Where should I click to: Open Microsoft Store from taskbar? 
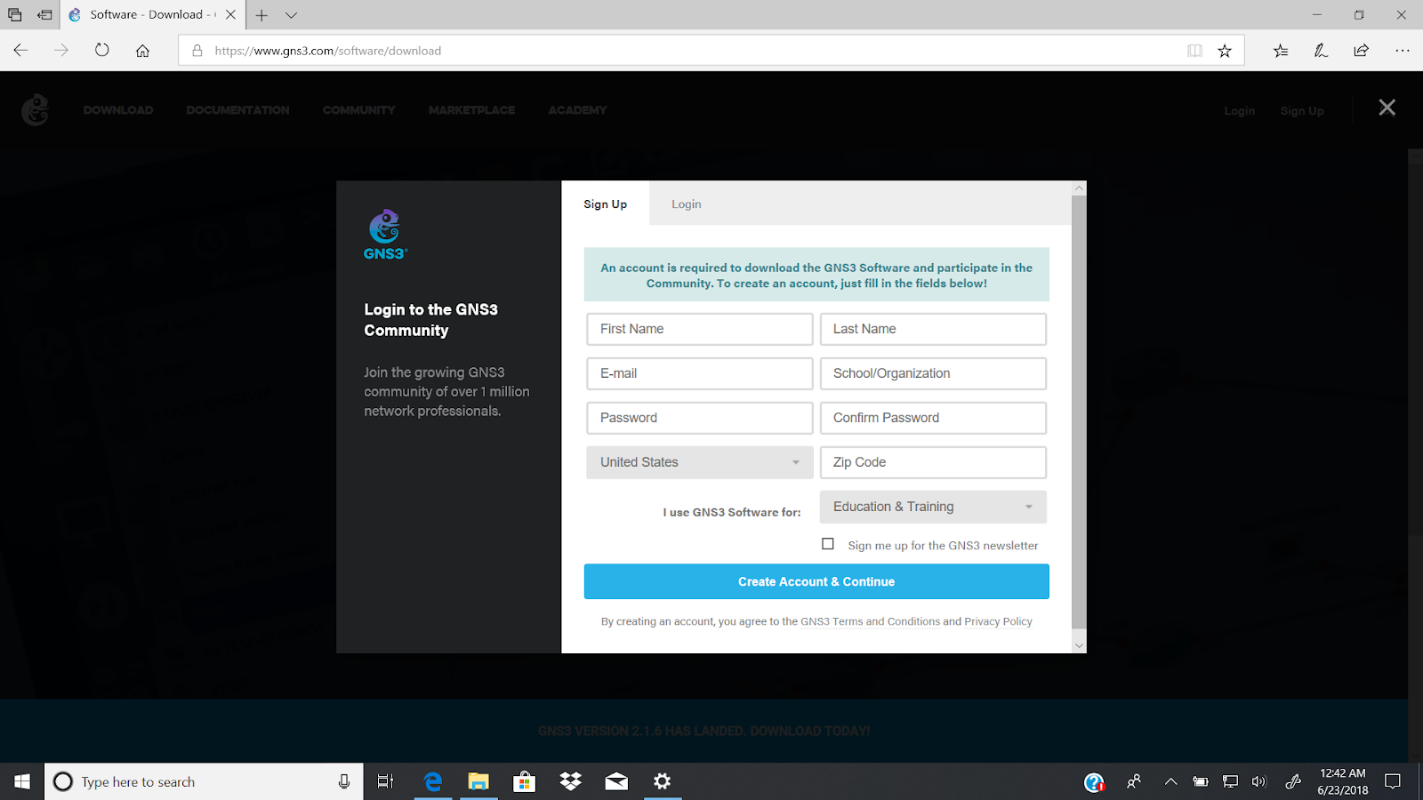[525, 781]
